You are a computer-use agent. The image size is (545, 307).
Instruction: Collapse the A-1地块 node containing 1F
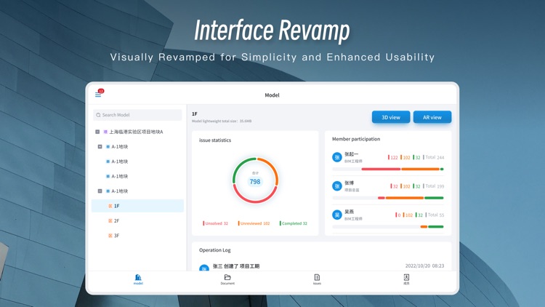pos(100,191)
